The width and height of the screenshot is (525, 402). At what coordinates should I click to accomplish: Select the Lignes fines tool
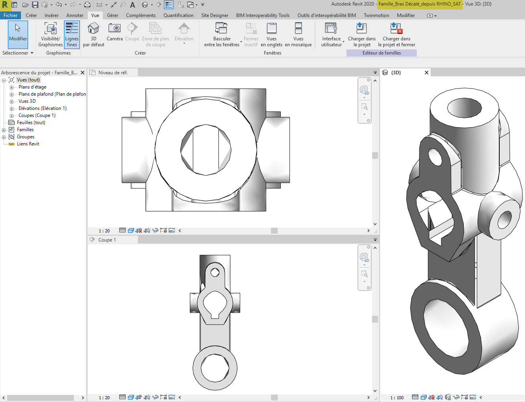coord(72,34)
